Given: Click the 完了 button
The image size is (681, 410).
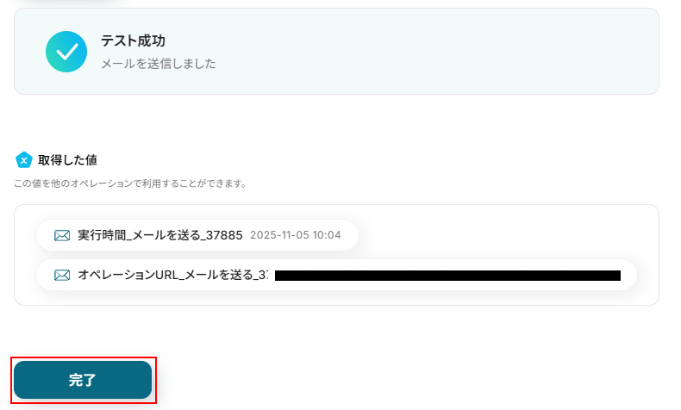Looking at the screenshot, I should [x=83, y=380].
